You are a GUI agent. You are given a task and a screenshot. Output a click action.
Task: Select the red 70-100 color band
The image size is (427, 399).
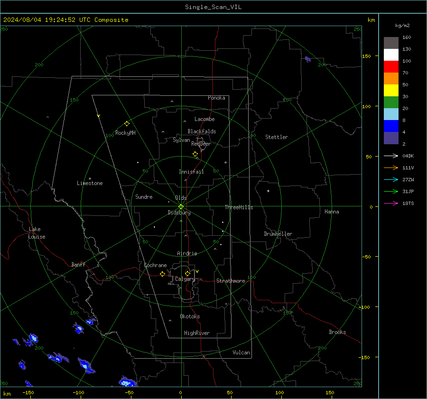(391, 67)
